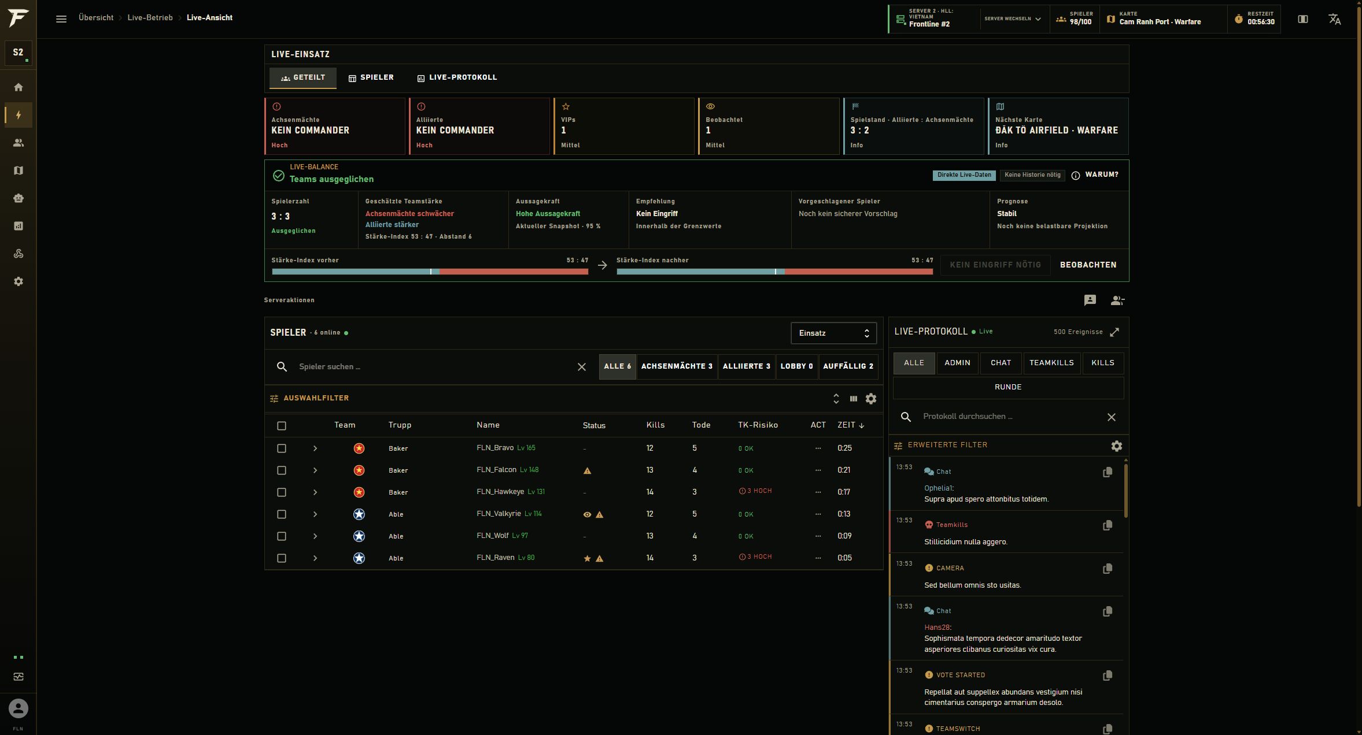This screenshot has height=735, width=1362.
Task: Open the Server wechseln dropdown
Action: click(x=1013, y=19)
